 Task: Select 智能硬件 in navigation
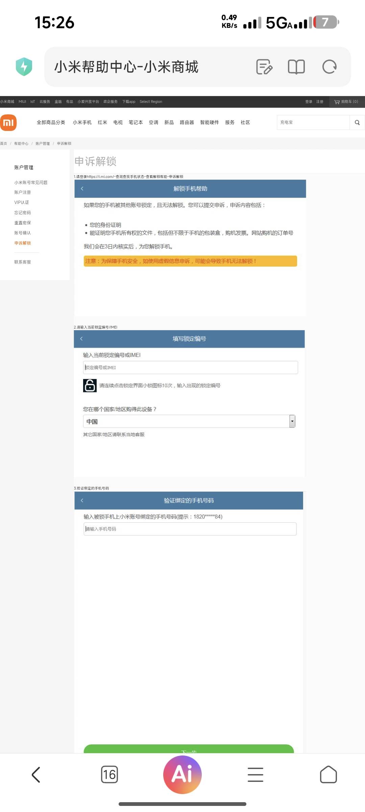click(210, 122)
